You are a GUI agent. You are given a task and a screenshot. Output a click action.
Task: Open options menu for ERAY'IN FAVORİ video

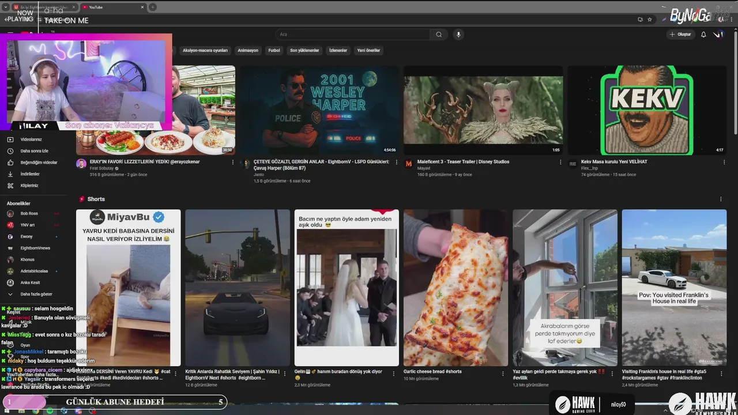point(233,162)
